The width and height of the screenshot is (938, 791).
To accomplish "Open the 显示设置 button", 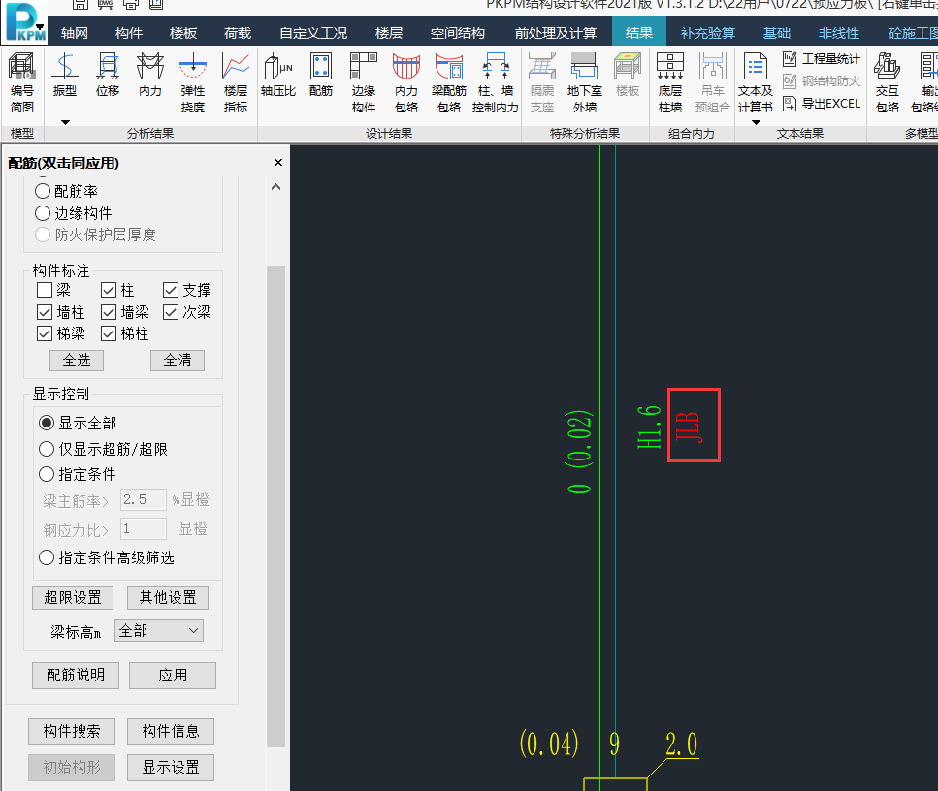I will click(x=171, y=768).
